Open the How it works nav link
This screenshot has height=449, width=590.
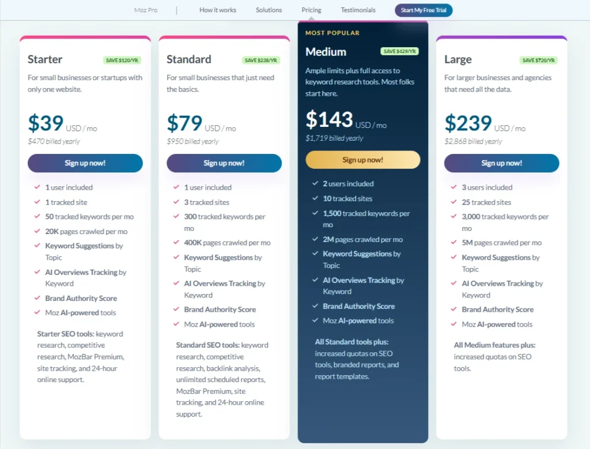218,10
